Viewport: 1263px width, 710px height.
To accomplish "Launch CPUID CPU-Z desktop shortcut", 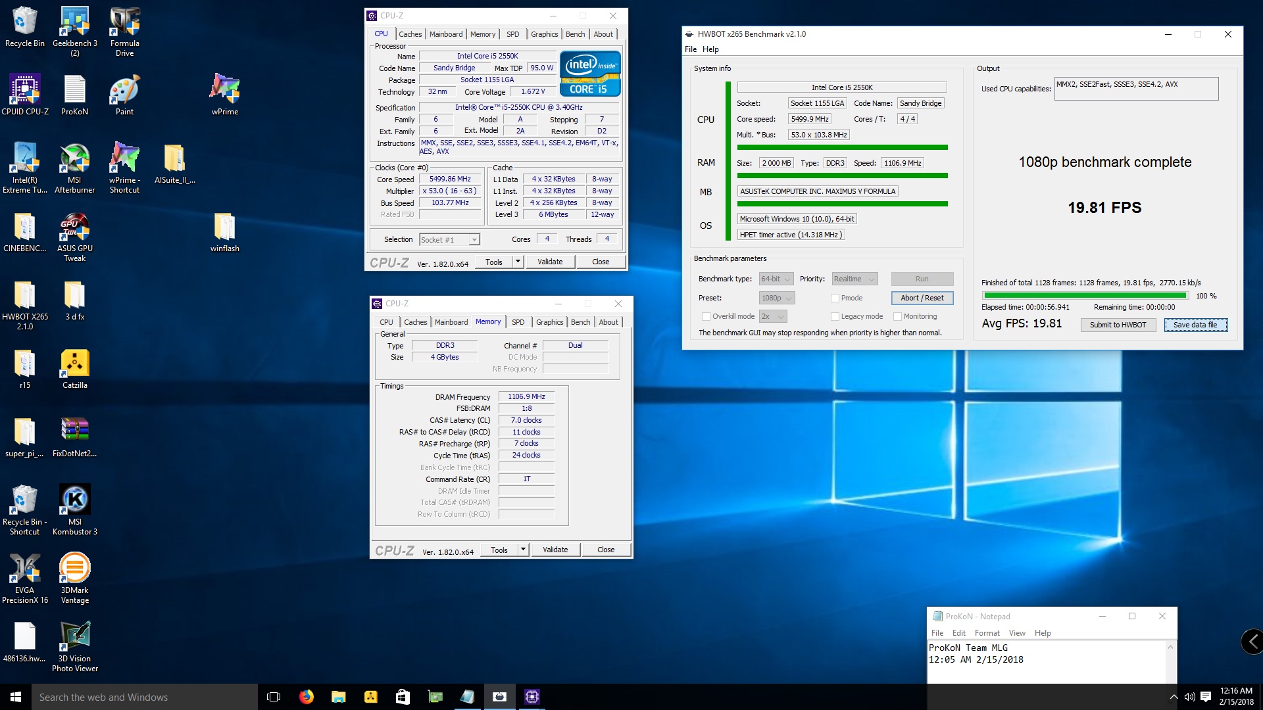I will click(24, 95).
